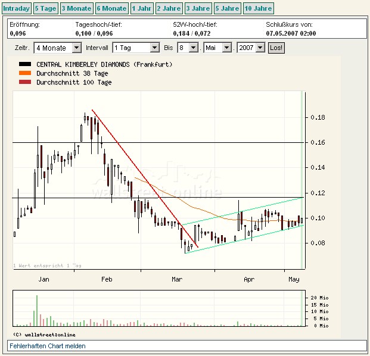370x356 pixels.
Task: Click the red Durchschnitt 100 Tage swatch
Action: click(x=25, y=83)
